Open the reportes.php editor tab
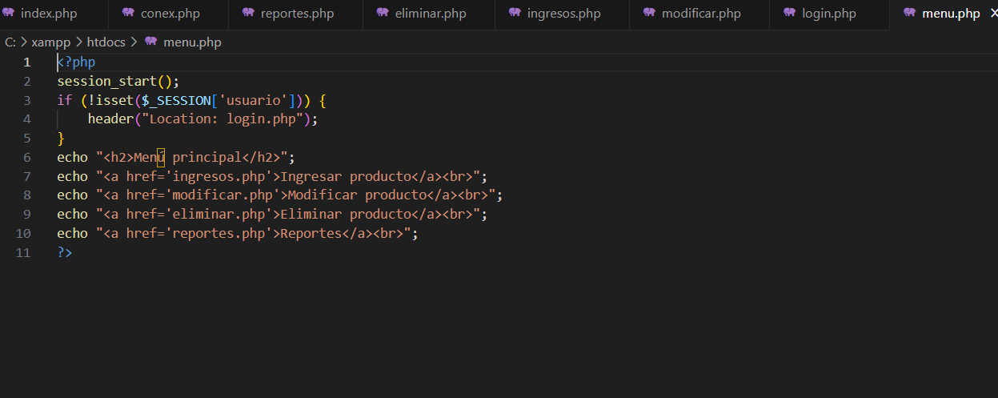This screenshot has width=998, height=398. point(297,14)
